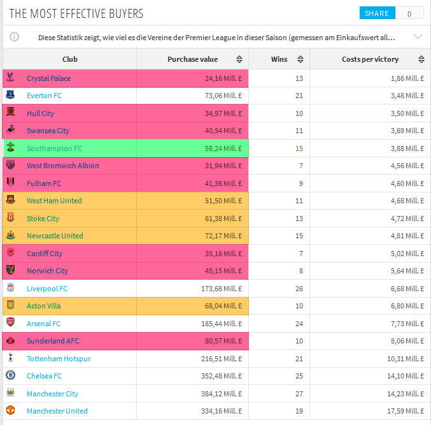431x425 pixels.
Task: Click the West Bromwich Albion crest icon
Action: tap(10, 165)
